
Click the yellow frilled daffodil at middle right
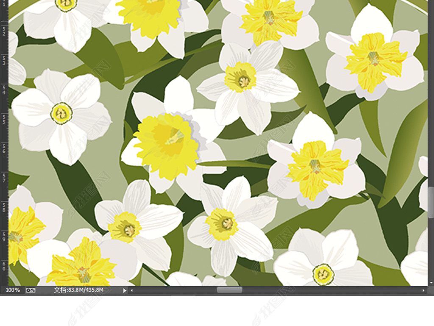315,166
